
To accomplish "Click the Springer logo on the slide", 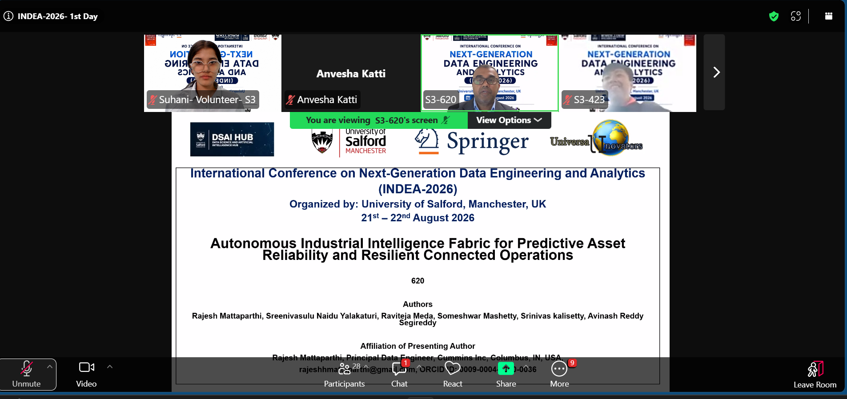I will click(472, 142).
